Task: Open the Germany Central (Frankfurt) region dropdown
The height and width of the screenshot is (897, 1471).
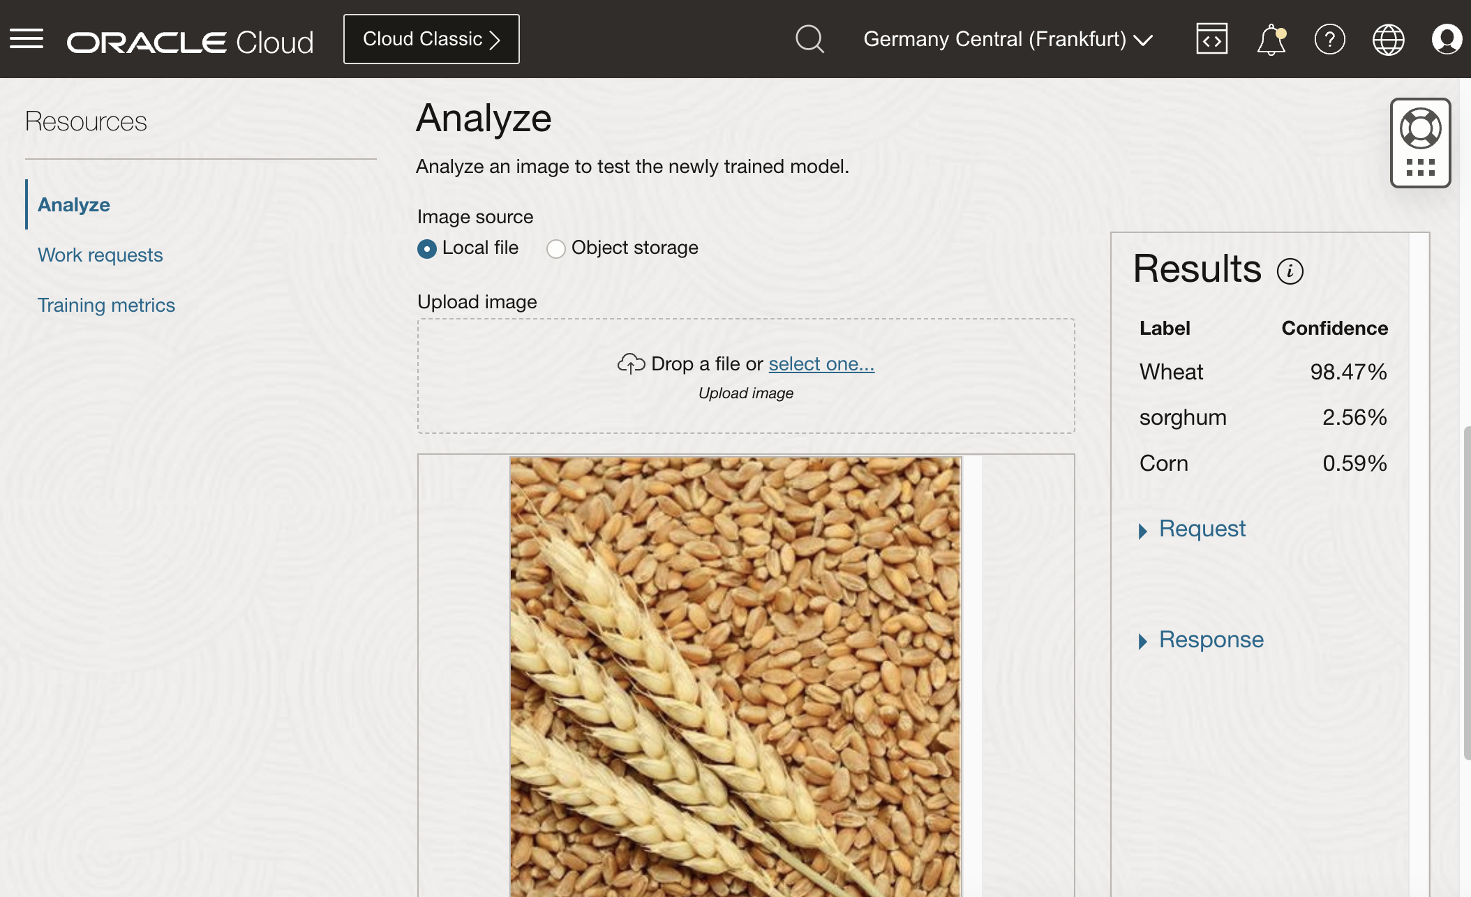Action: [1008, 39]
